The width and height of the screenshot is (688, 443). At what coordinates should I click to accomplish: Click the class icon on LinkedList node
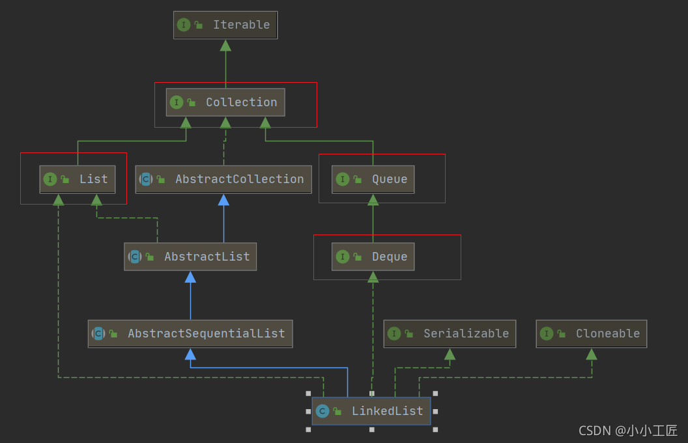[322, 411]
